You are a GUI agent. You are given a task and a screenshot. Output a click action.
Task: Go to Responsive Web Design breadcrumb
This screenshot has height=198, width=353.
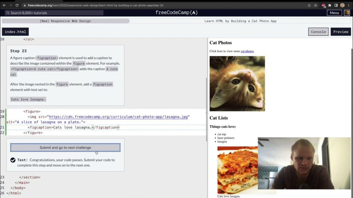click(x=65, y=21)
